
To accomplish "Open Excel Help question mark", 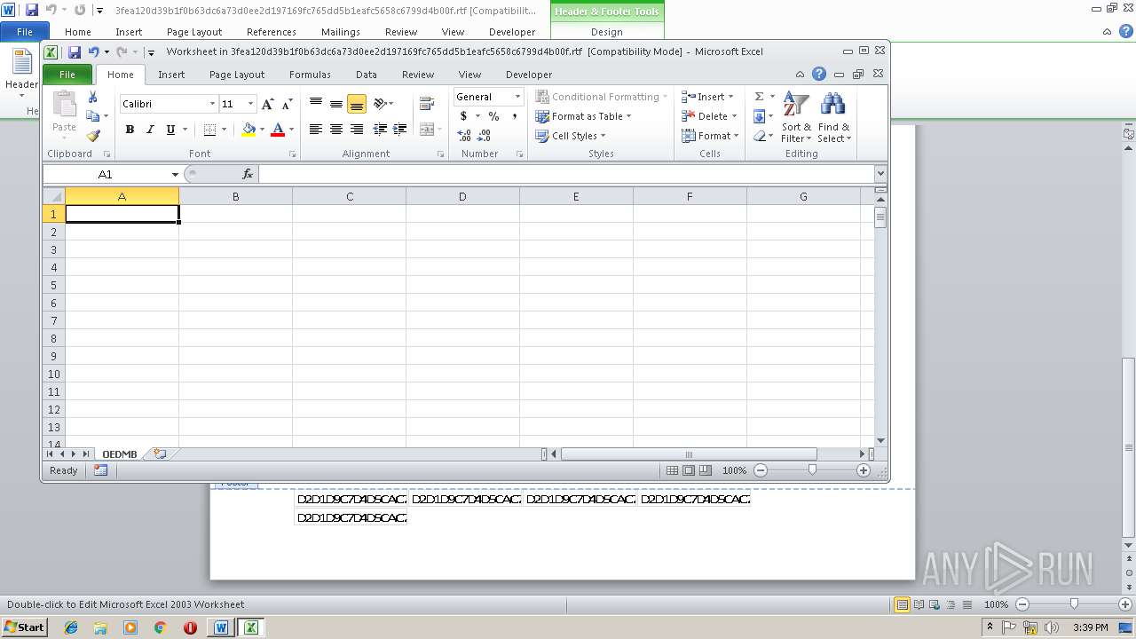I will pos(819,75).
